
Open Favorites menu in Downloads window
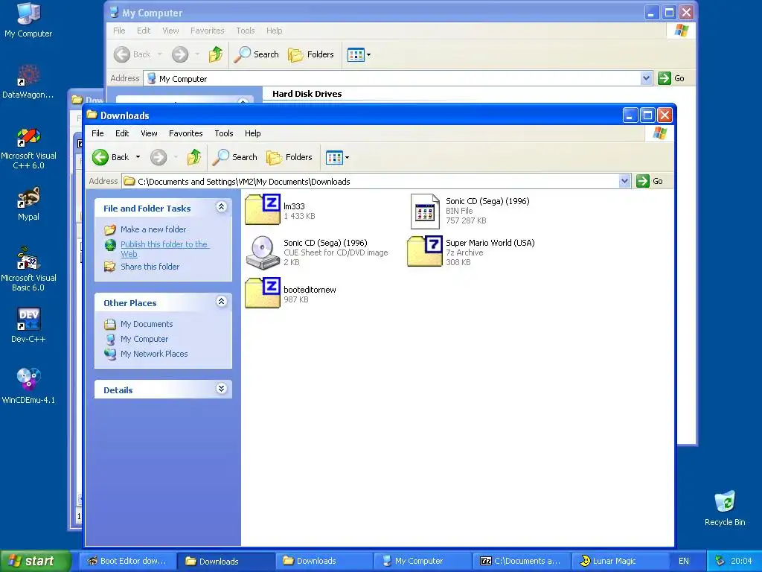185,133
